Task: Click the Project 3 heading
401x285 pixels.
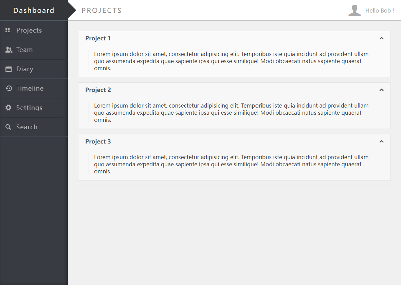Action: point(98,141)
